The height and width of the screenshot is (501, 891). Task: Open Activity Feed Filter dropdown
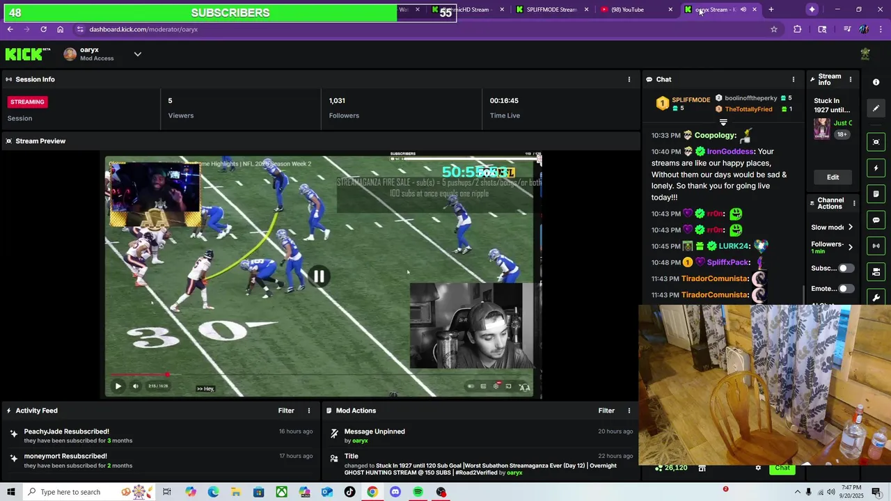[286, 411]
